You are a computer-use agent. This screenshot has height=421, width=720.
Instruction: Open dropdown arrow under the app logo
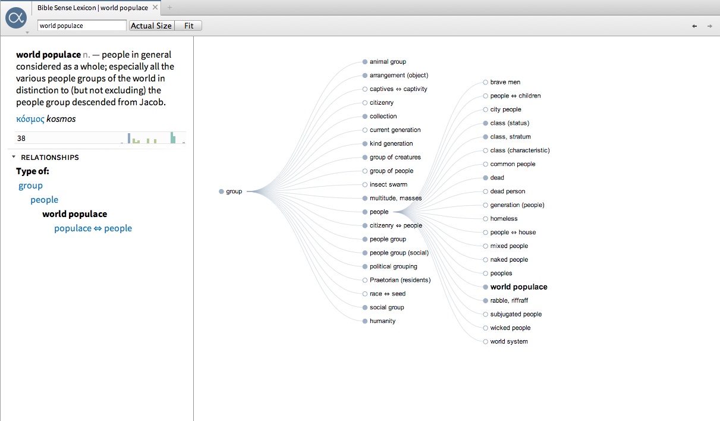27,33
